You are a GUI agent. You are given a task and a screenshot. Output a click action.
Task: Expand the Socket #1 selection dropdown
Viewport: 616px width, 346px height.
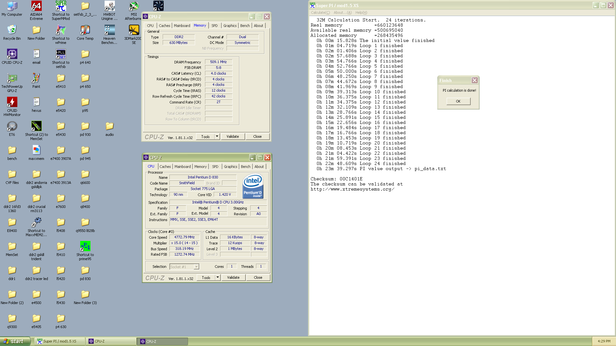[196, 267]
